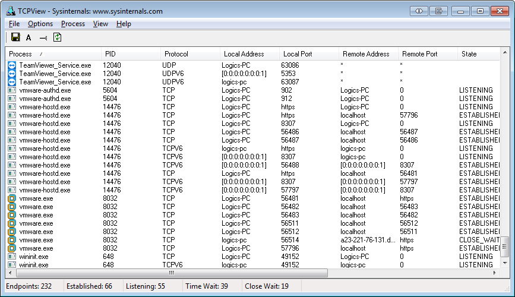This screenshot has width=515, height=297.
Task: Click the title bar pop-out window button
Action: pyautogui.click(x=439, y=11)
